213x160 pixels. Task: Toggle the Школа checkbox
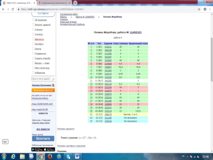pyautogui.click(x=33, y=49)
